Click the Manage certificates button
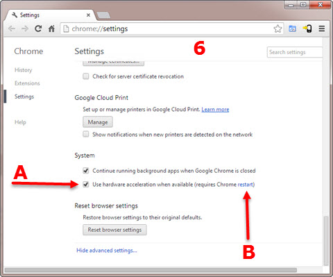The image size is (333, 277). pyautogui.click(x=114, y=63)
